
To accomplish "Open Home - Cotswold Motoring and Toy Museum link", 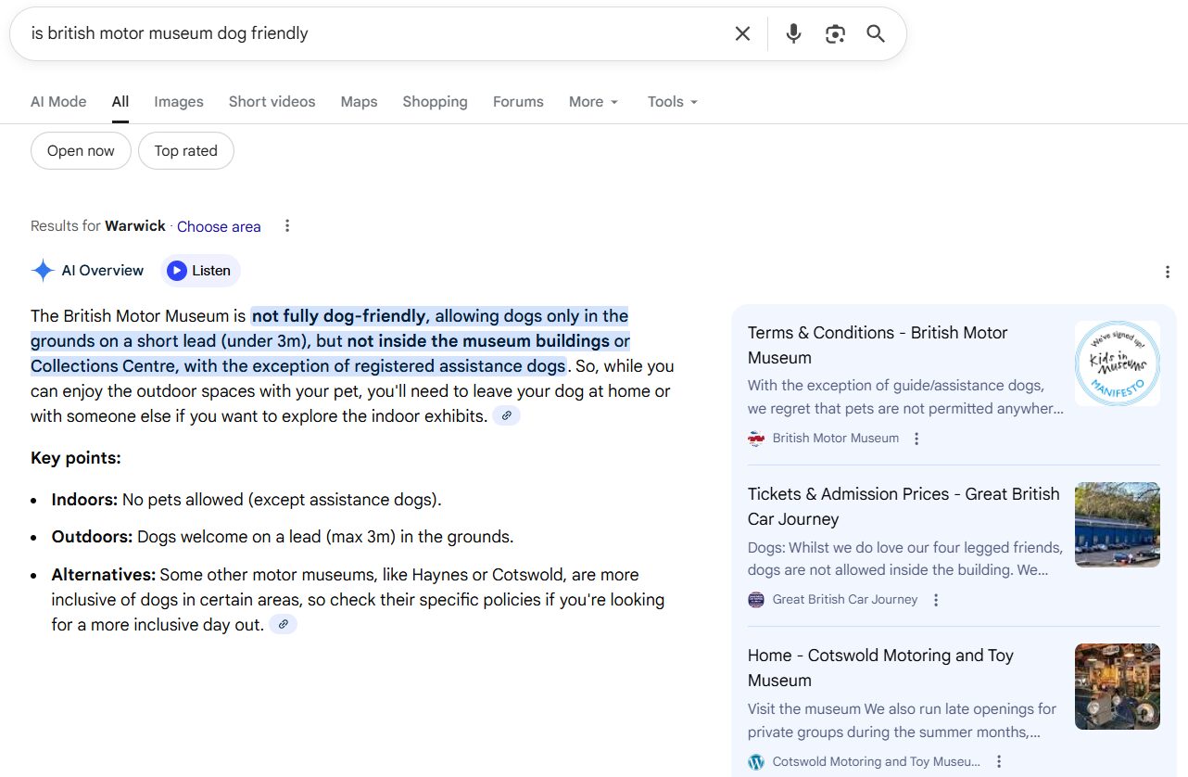I will [x=880, y=668].
